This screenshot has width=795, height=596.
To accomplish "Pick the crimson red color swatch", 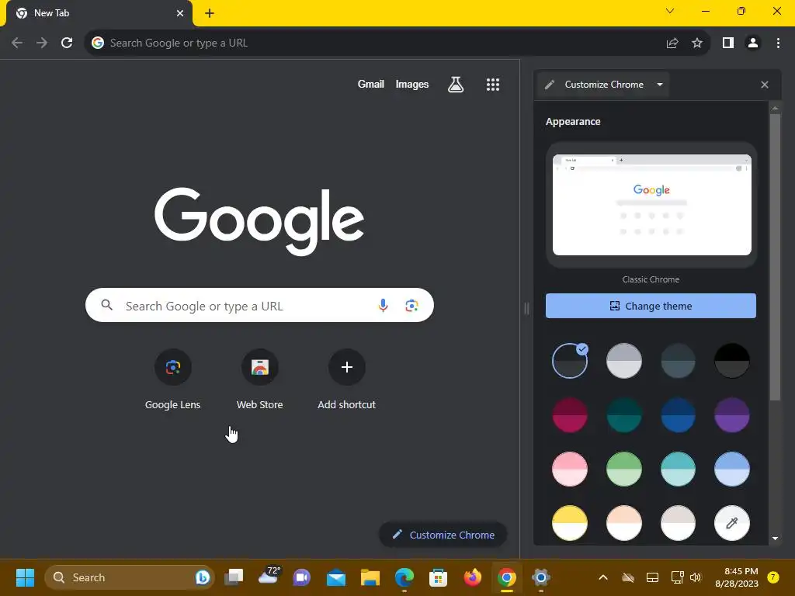I will coord(569,415).
